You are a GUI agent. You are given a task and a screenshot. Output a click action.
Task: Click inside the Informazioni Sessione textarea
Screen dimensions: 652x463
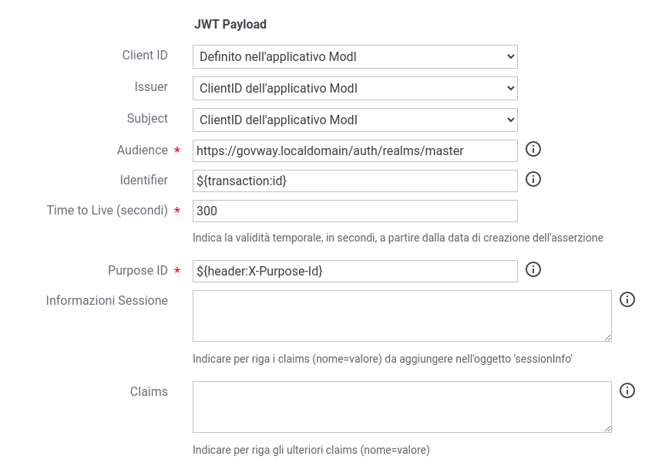[x=402, y=316]
